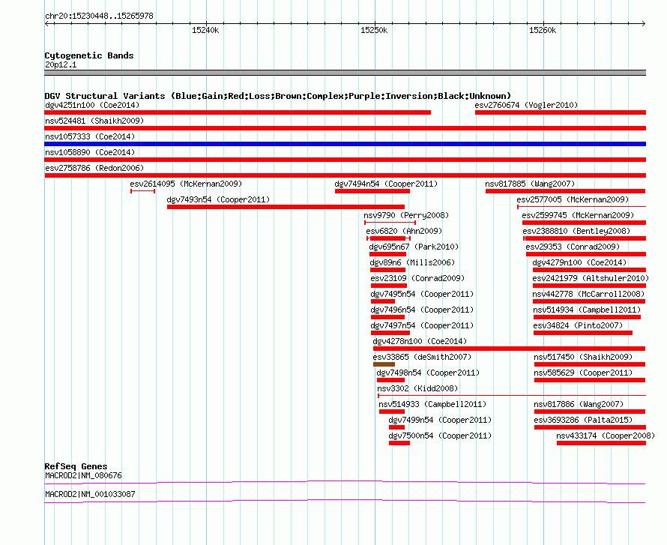This screenshot has height=545, width=667.
Task: Click dgv4278n100 (Coe2014) label
Action: point(420,341)
